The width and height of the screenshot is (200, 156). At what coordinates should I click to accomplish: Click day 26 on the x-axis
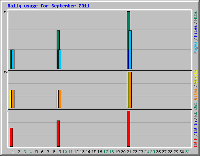[158, 152]
